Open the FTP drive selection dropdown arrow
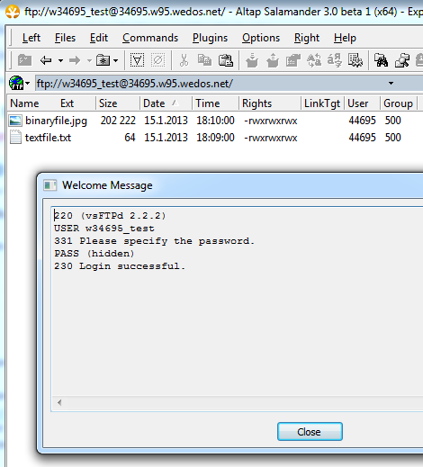Screen dimensions: 423x467 pyautogui.click(x=28, y=83)
